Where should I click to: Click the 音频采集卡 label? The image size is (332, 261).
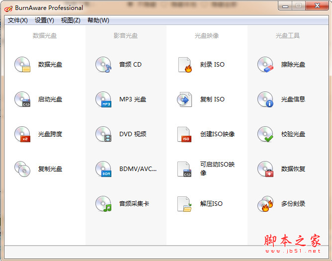click(x=134, y=204)
